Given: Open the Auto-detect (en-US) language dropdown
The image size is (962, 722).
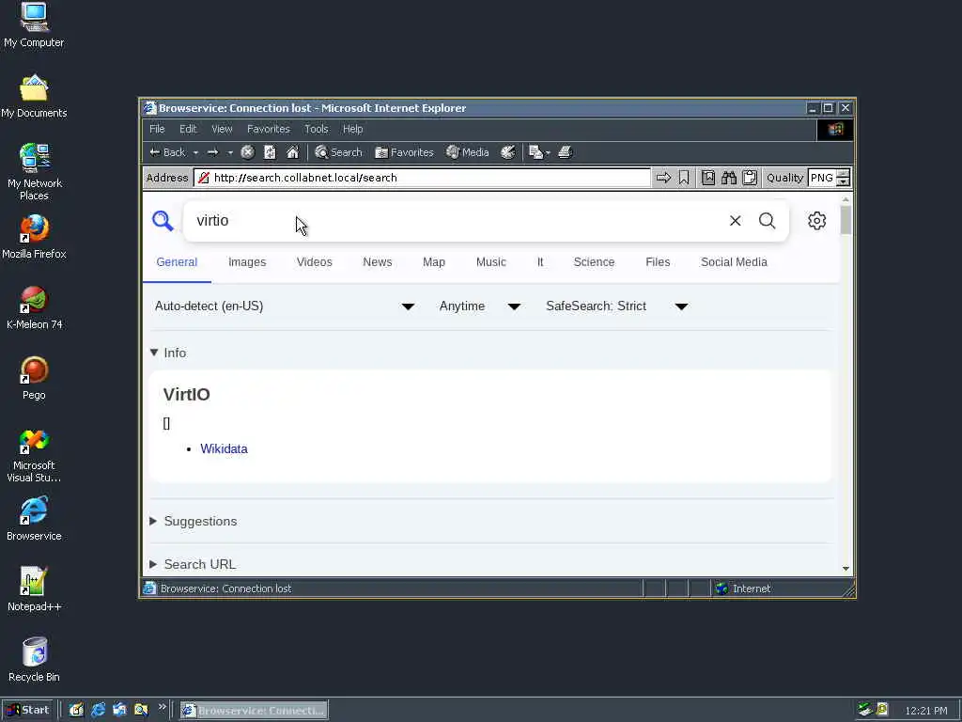Looking at the screenshot, I should pos(285,306).
